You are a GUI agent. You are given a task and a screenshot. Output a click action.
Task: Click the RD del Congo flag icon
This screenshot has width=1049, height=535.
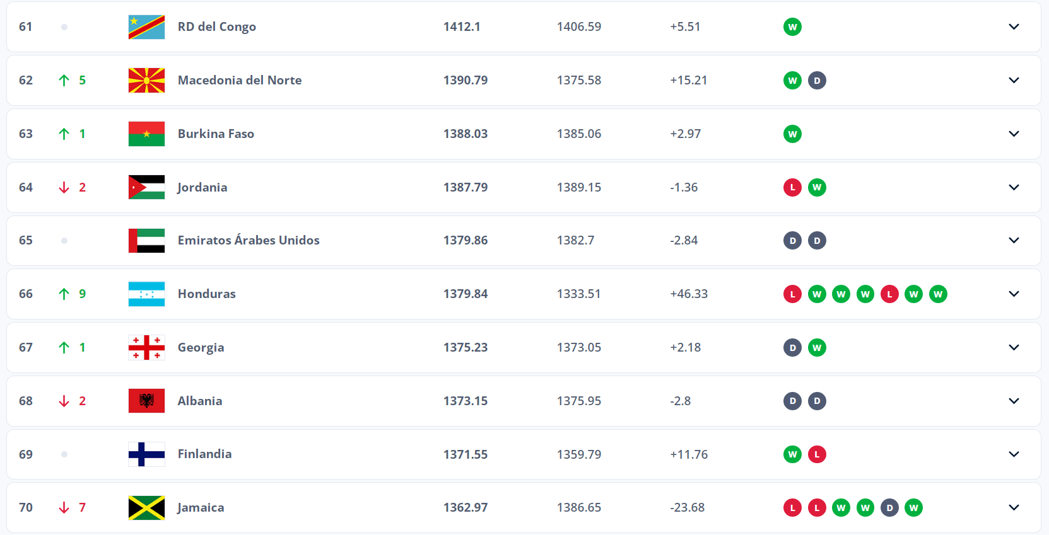pyautogui.click(x=146, y=27)
